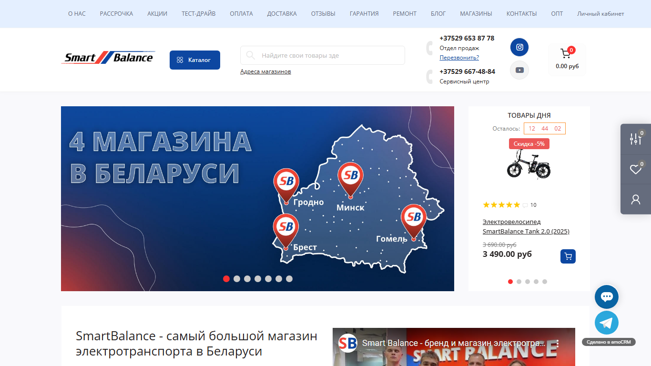Open the ГАРАНТИЯ menu item

point(364,14)
